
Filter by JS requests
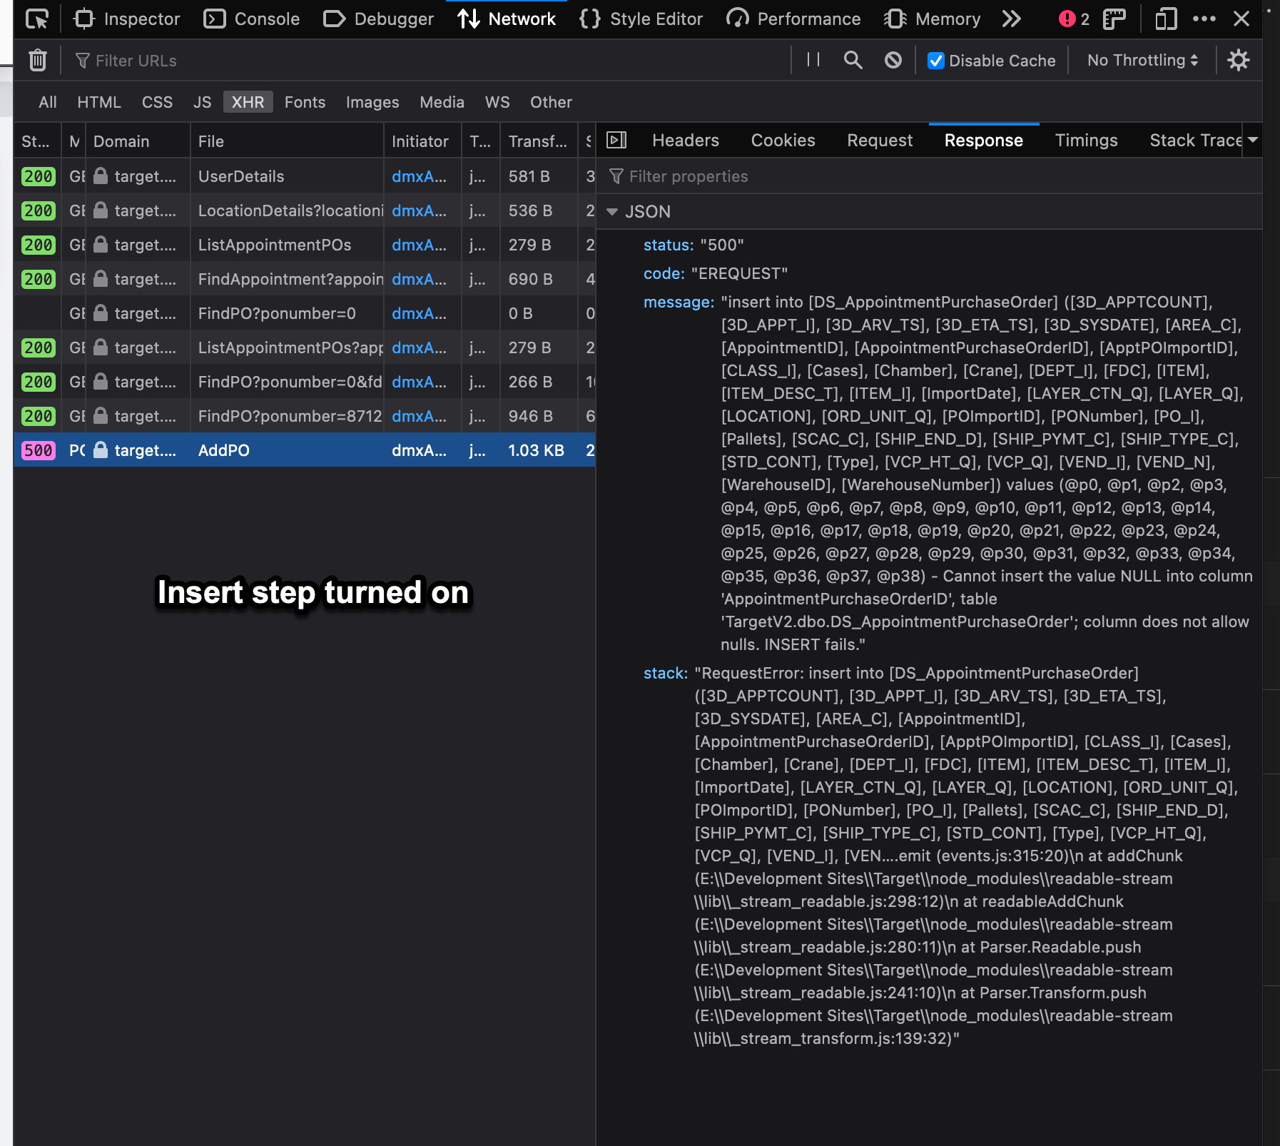pos(203,102)
